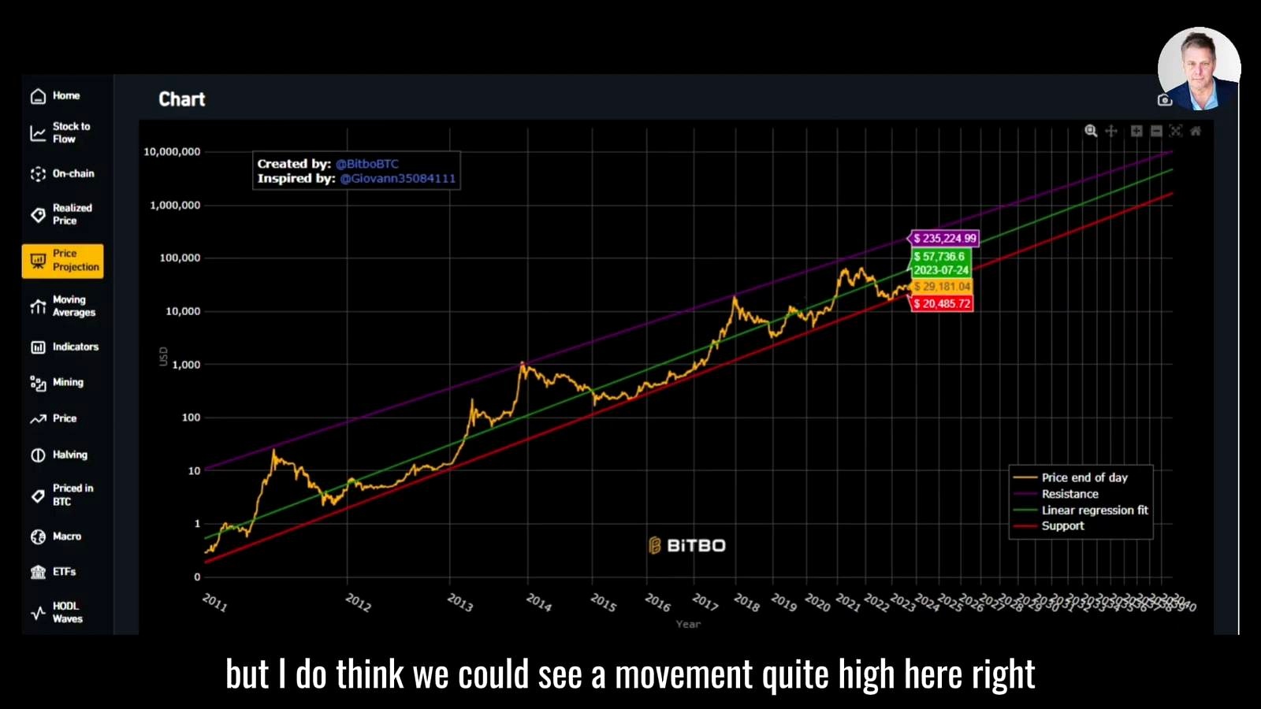Screen dimensions: 1261x709
Task: Click the Mining sidebar icon
Action: coord(38,383)
